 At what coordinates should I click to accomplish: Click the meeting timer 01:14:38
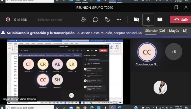tap(20, 20)
